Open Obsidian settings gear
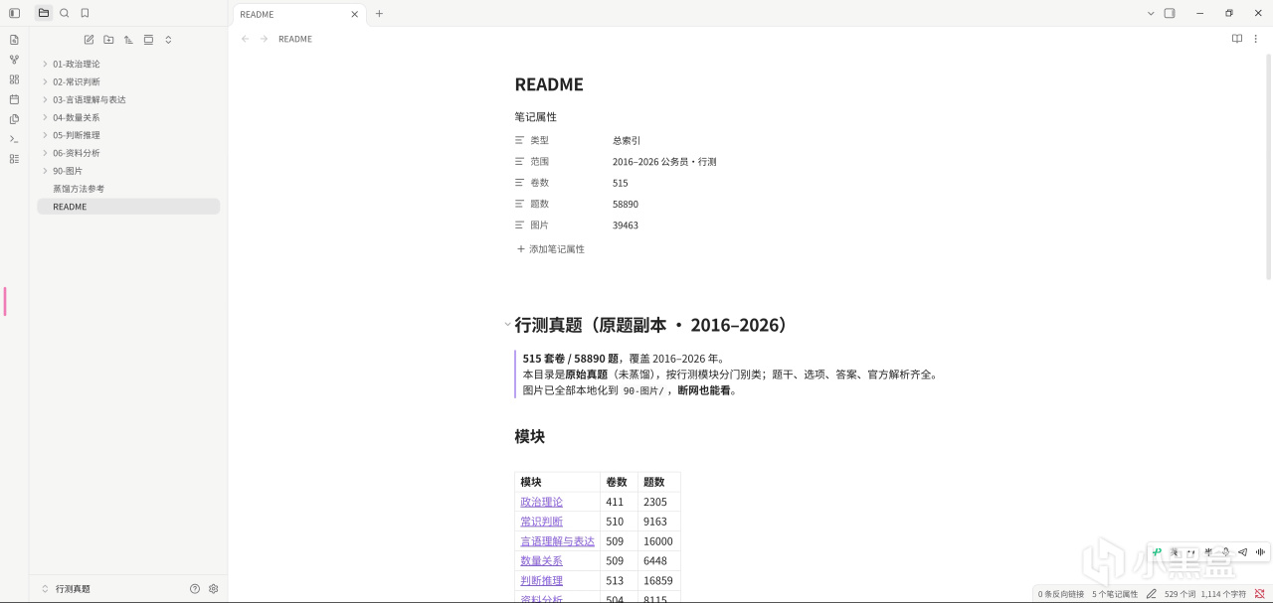Viewport: 1273px width, 603px height. (213, 589)
